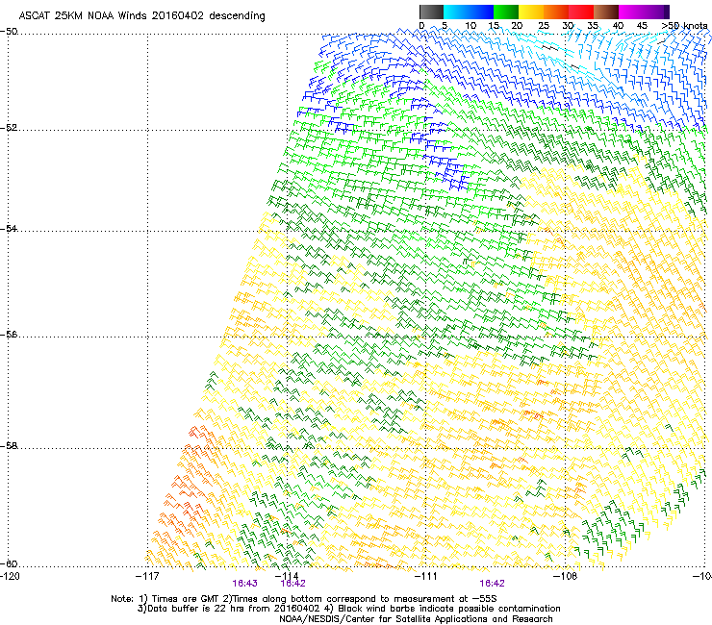Click the NOAA/NESDIS credit line

coord(416,619)
